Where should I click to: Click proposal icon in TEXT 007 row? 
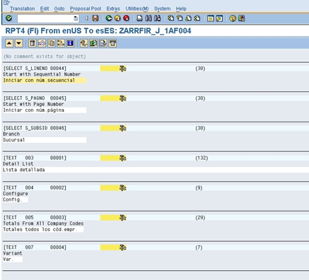pos(123,247)
